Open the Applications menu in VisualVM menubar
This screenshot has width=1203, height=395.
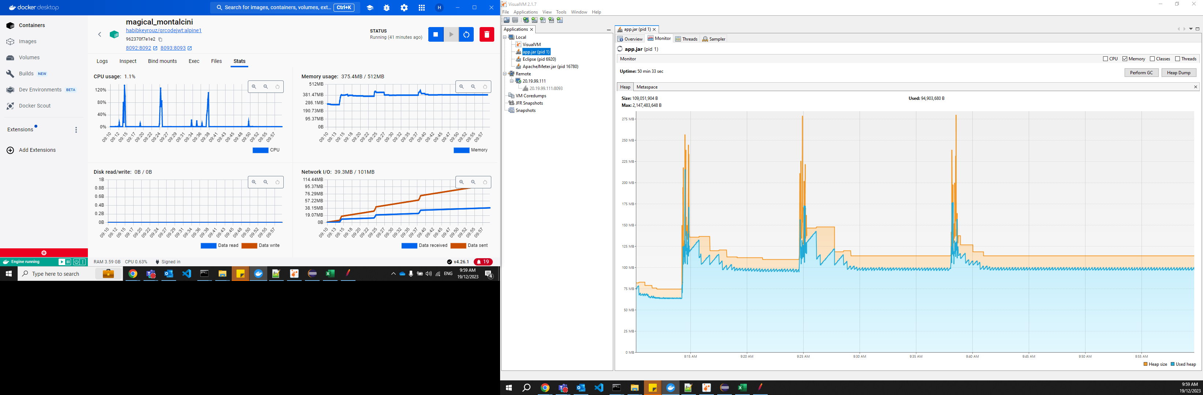pos(525,12)
